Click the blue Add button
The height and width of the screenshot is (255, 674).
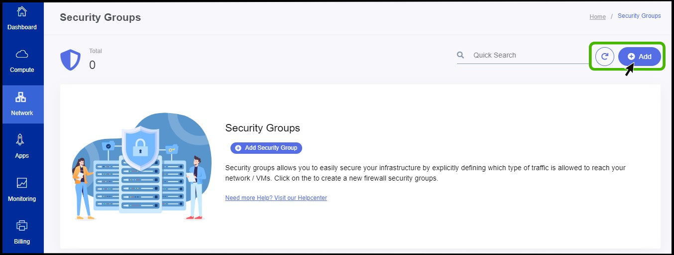pyautogui.click(x=640, y=57)
